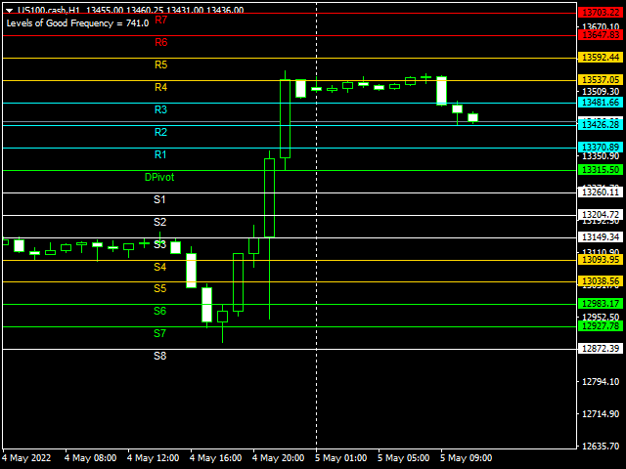
Task: Click the chart menu triangle beside US100.cash
Action: click(x=9, y=11)
